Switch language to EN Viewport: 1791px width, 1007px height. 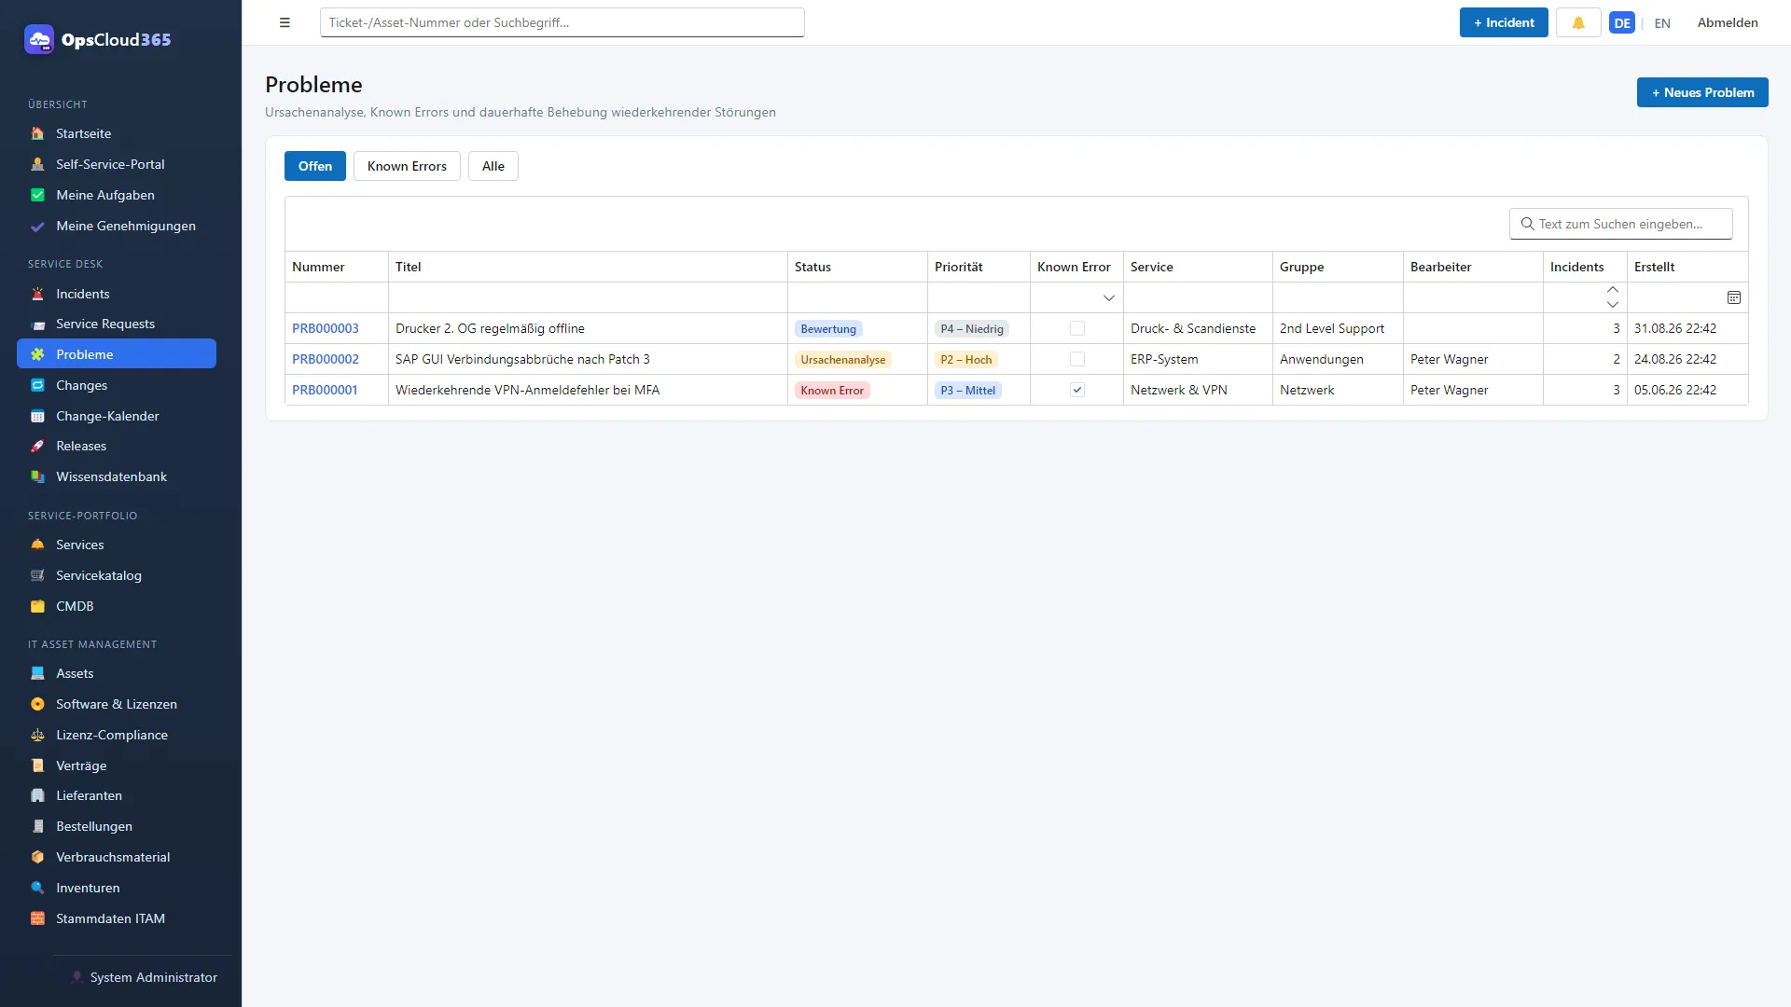[x=1662, y=23]
